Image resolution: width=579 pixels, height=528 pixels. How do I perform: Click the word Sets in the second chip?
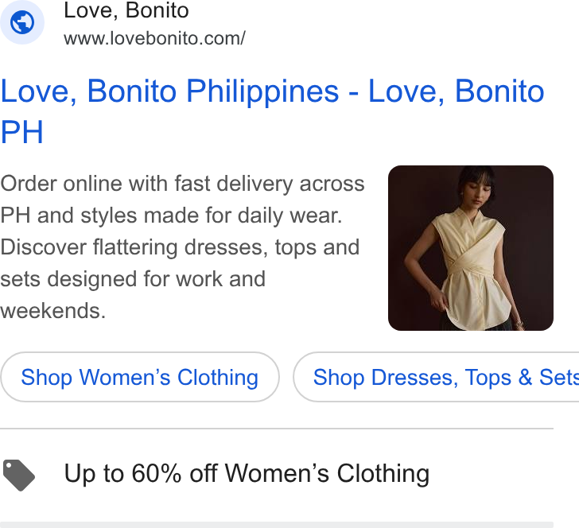tap(559, 378)
